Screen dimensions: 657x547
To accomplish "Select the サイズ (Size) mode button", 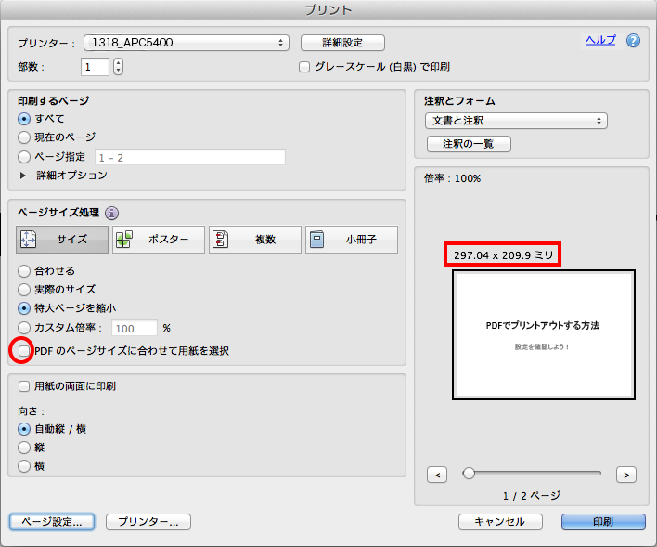I will (x=62, y=240).
